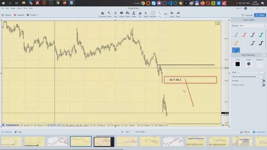This screenshot has height=150, width=267.
Task: Click the Capture button
Action: 19,15
